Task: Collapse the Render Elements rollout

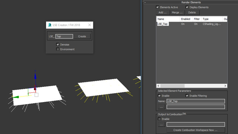Action: point(145,2)
